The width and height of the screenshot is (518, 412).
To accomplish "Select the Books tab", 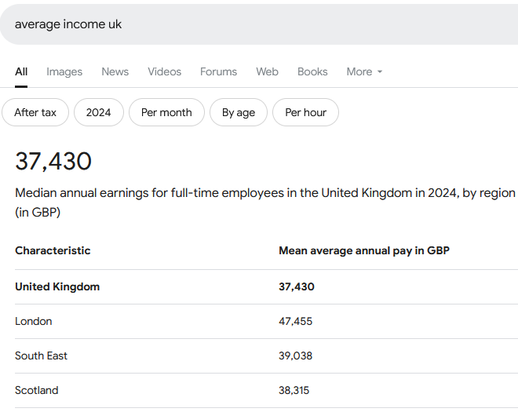I will click(312, 71).
